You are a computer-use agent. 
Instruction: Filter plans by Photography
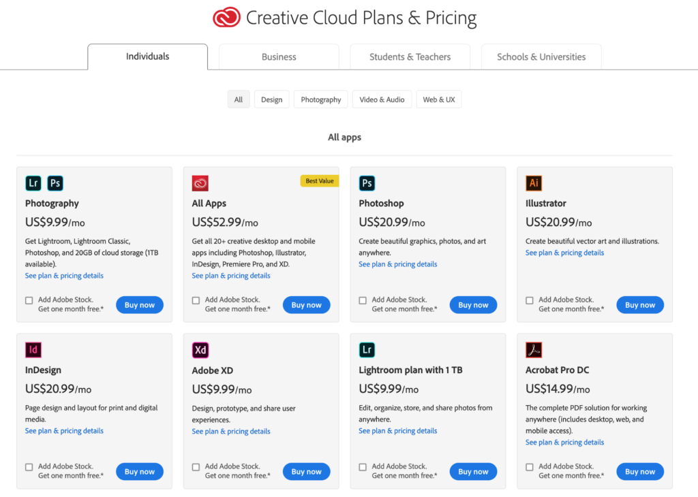[320, 99]
